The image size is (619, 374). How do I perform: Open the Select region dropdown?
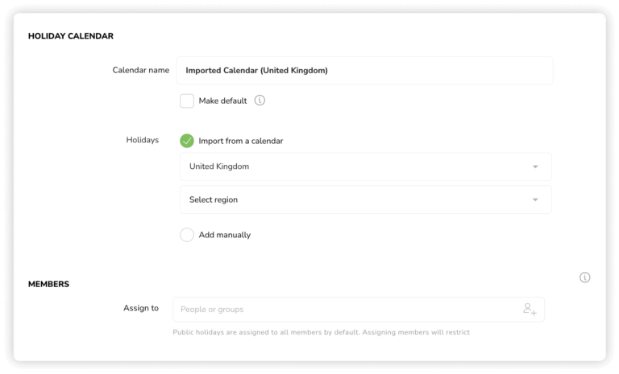coord(366,199)
